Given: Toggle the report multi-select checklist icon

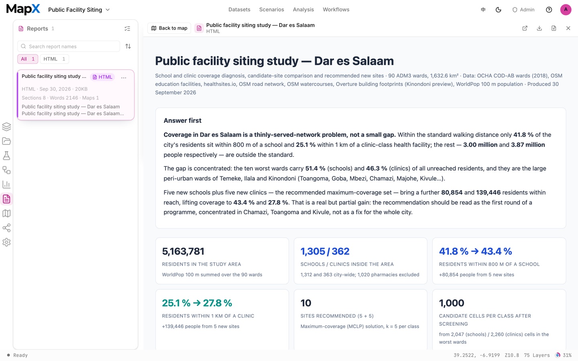Looking at the screenshot, I should pyautogui.click(x=127, y=28).
